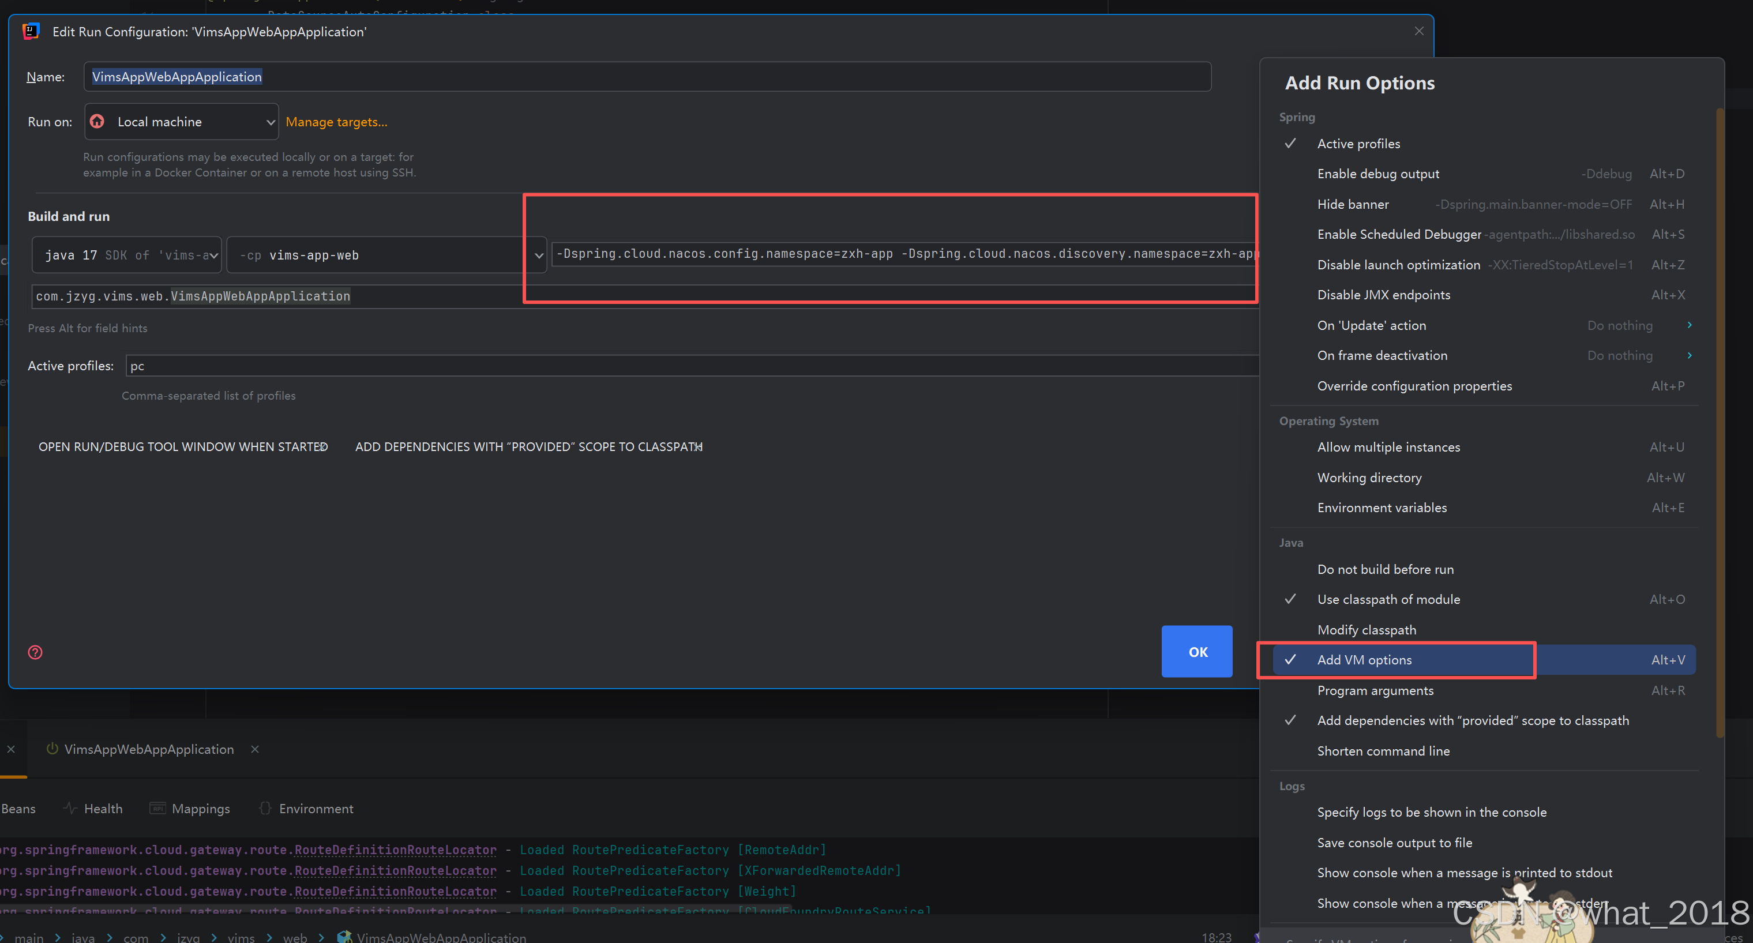Select Program arguments from run options
The width and height of the screenshot is (1753, 943).
click(1375, 690)
